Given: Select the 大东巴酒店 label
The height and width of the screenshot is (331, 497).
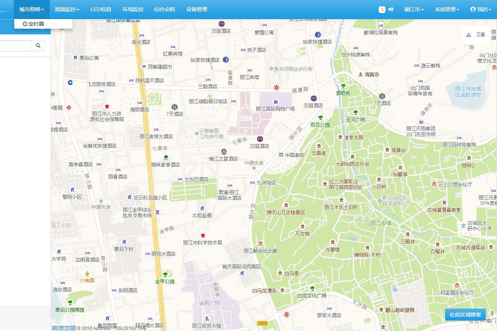Looking at the screenshot, I should pyautogui.click(x=196, y=179).
